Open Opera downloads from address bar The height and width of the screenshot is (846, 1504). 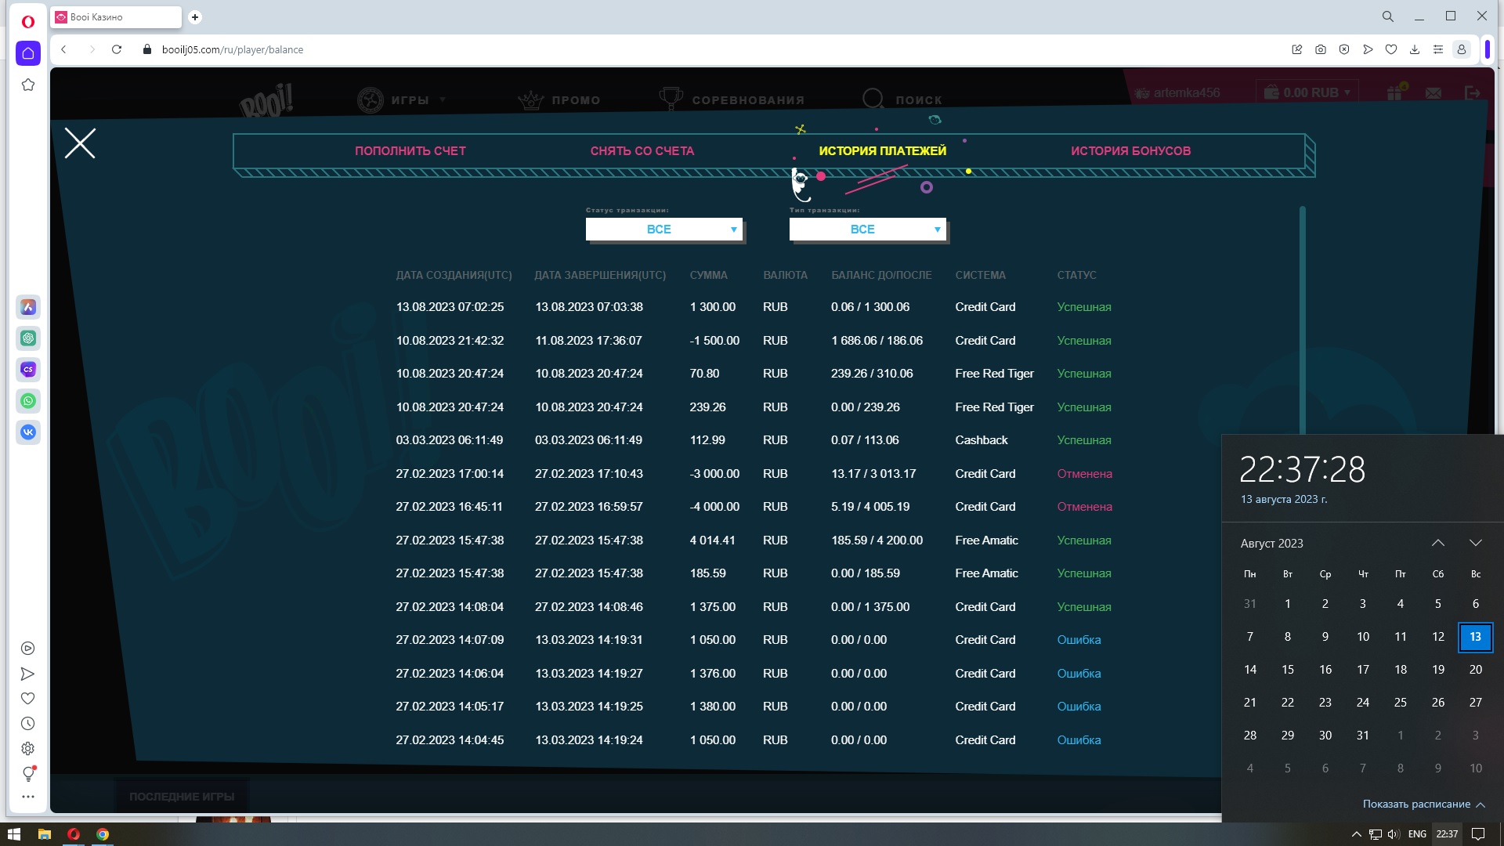[1415, 49]
